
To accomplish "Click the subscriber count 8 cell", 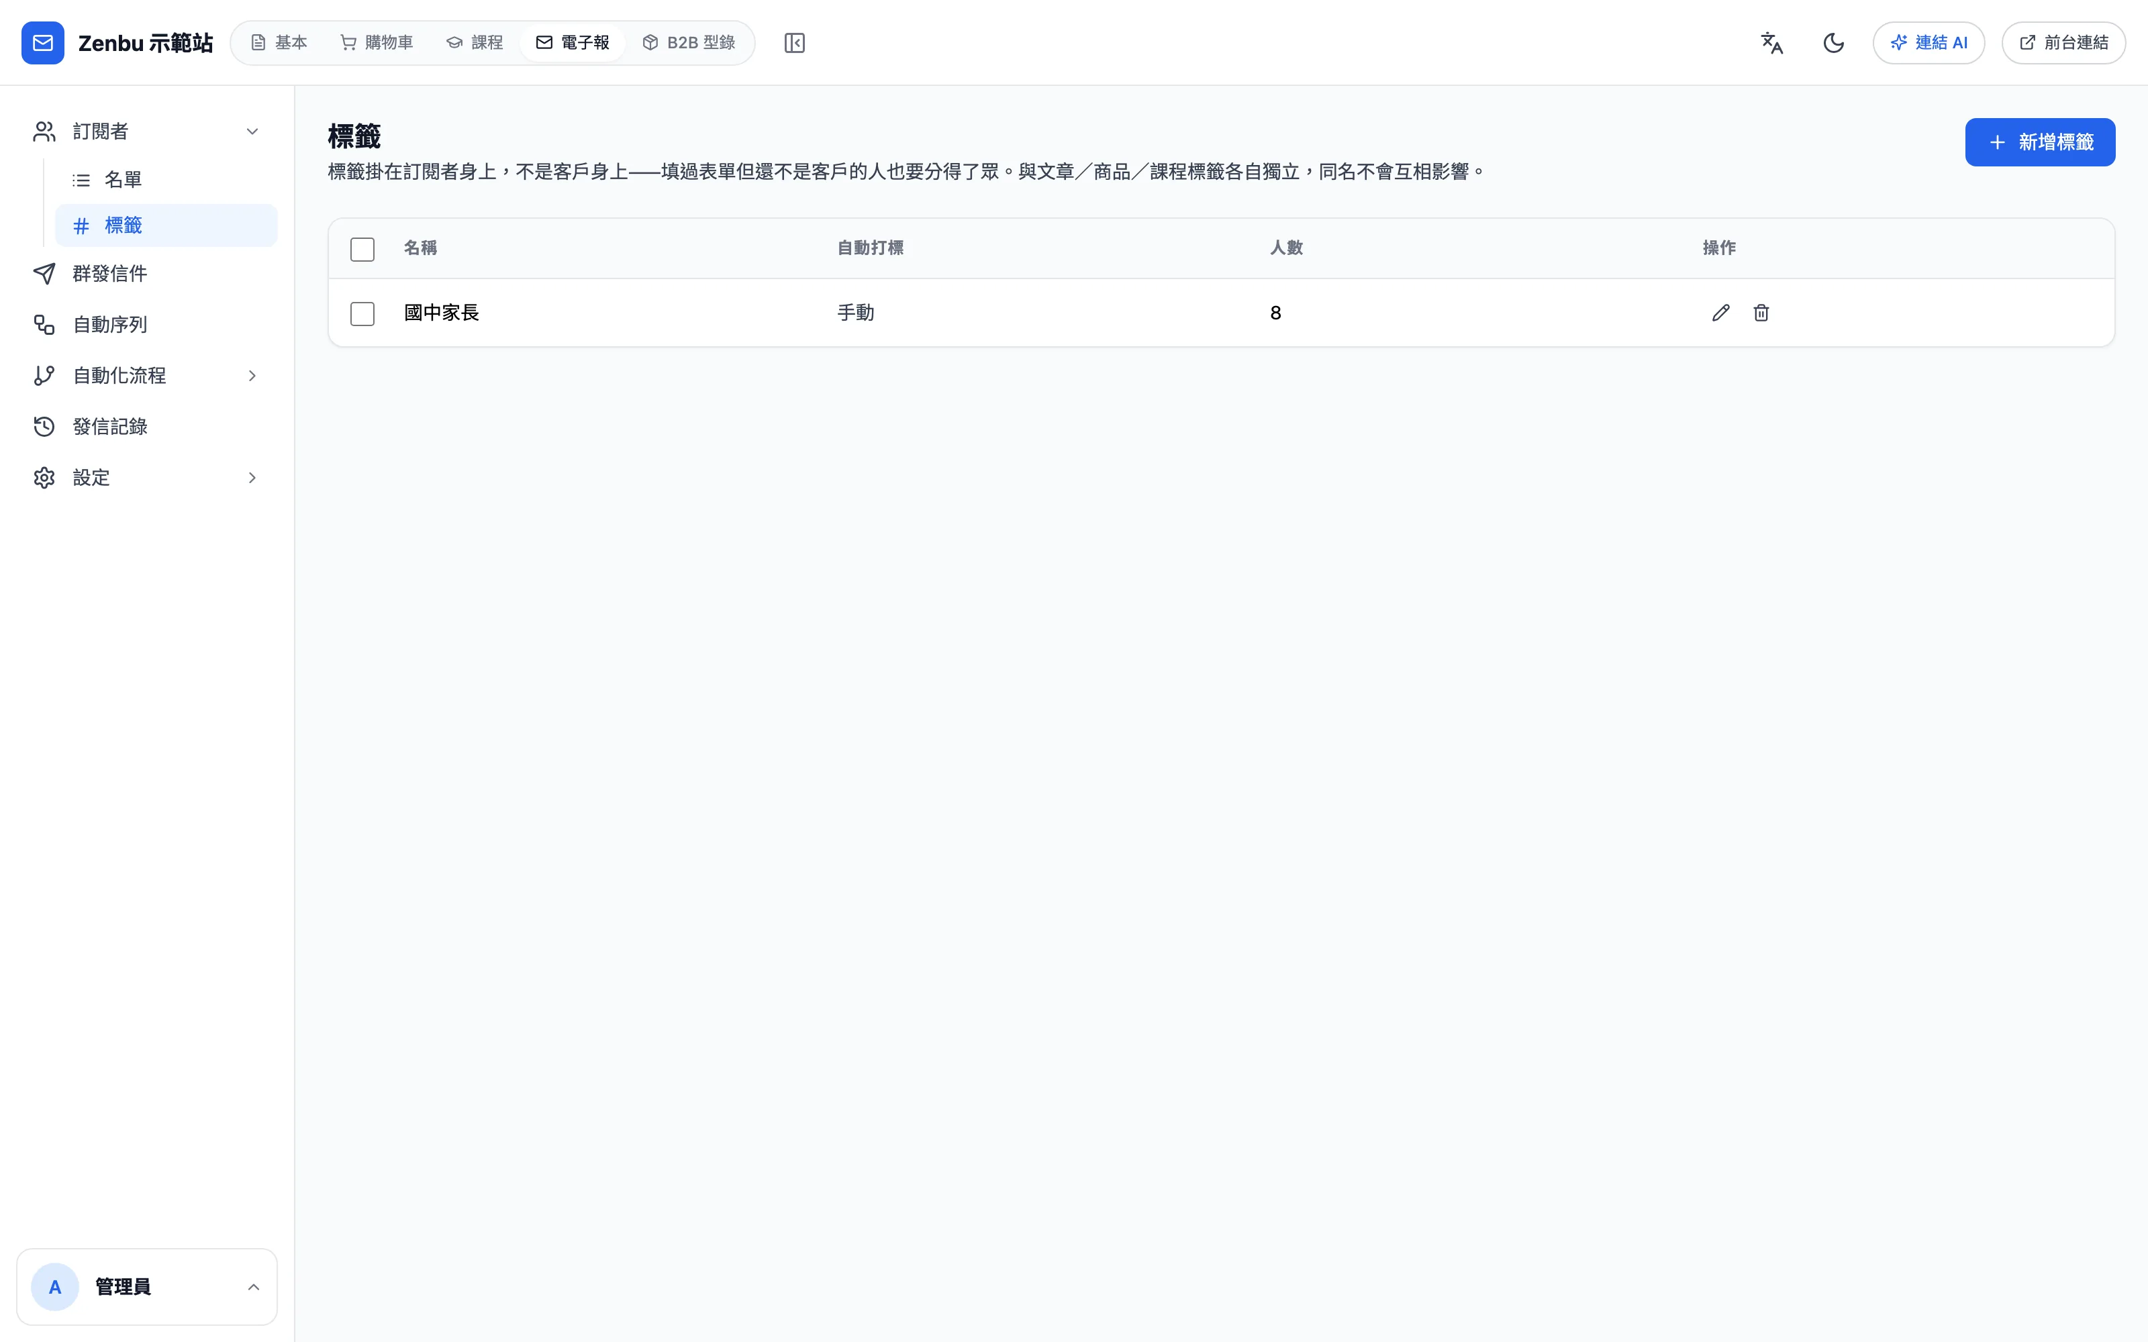I will pos(1275,313).
